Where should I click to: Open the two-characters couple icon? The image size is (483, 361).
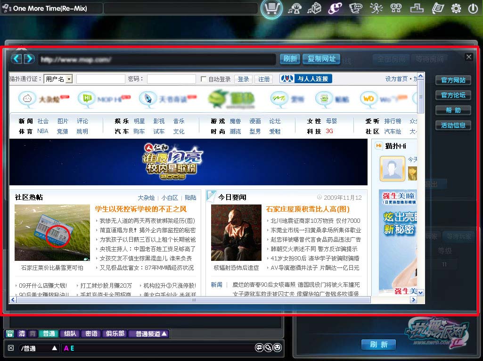[x=396, y=8]
